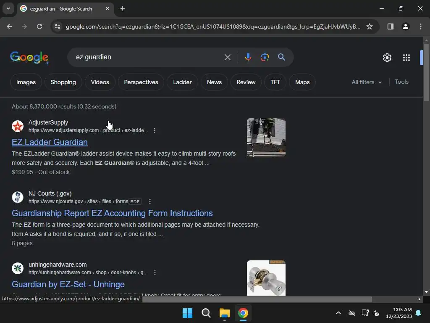Click the adjustersupply.com URL breadcrumb

tap(88, 130)
